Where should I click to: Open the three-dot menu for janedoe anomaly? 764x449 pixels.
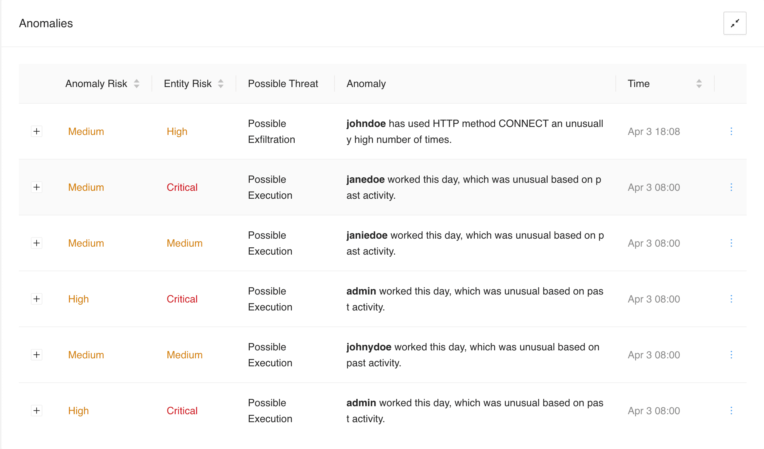point(731,187)
